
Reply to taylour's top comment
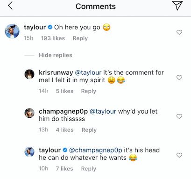(x=80, y=38)
